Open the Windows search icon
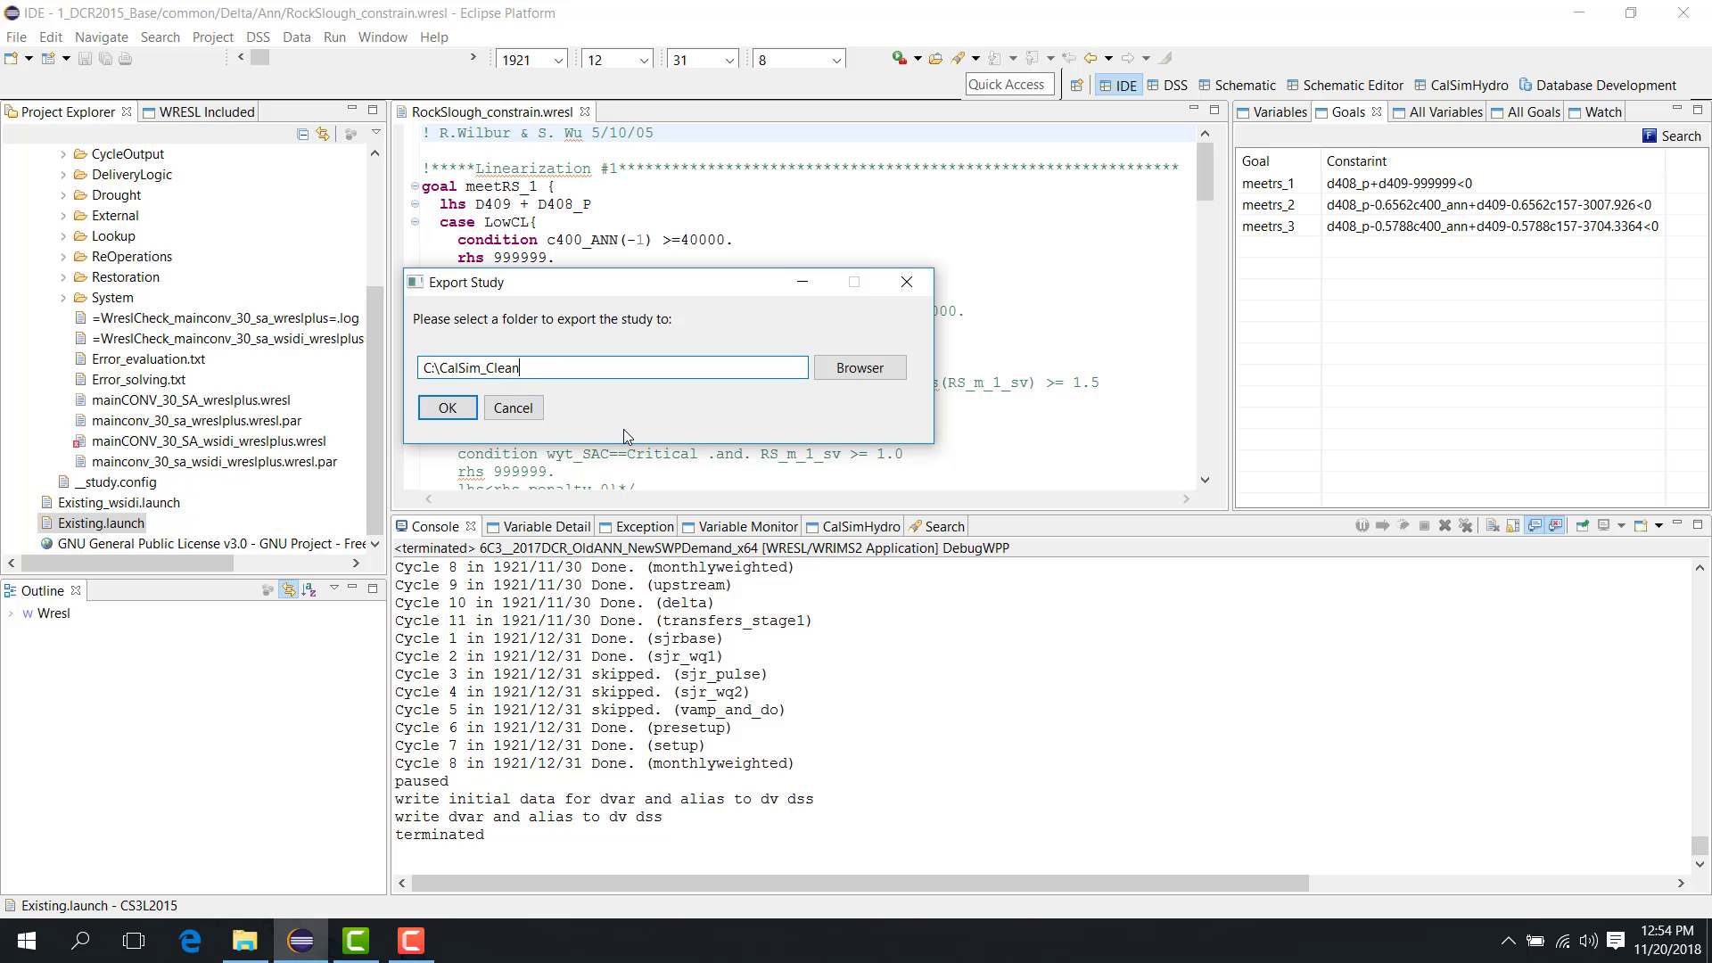The image size is (1712, 963). point(80,941)
